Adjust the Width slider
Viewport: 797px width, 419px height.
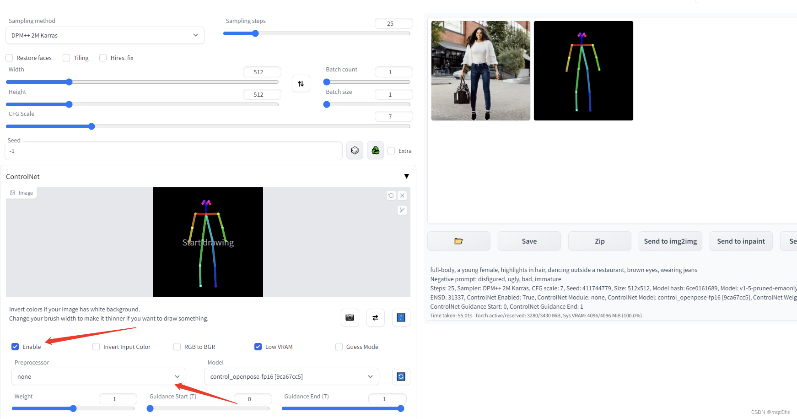click(142, 82)
